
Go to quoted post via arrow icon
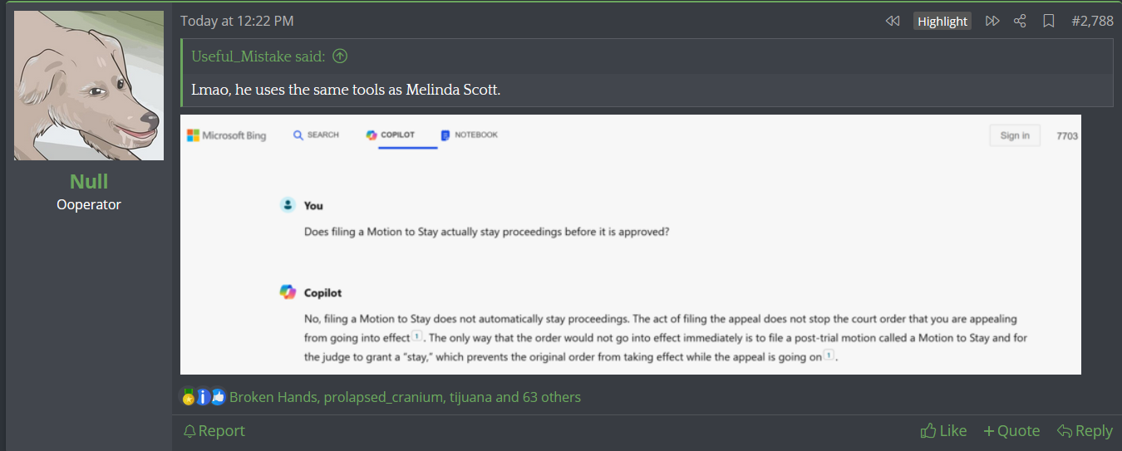(x=340, y=56)
